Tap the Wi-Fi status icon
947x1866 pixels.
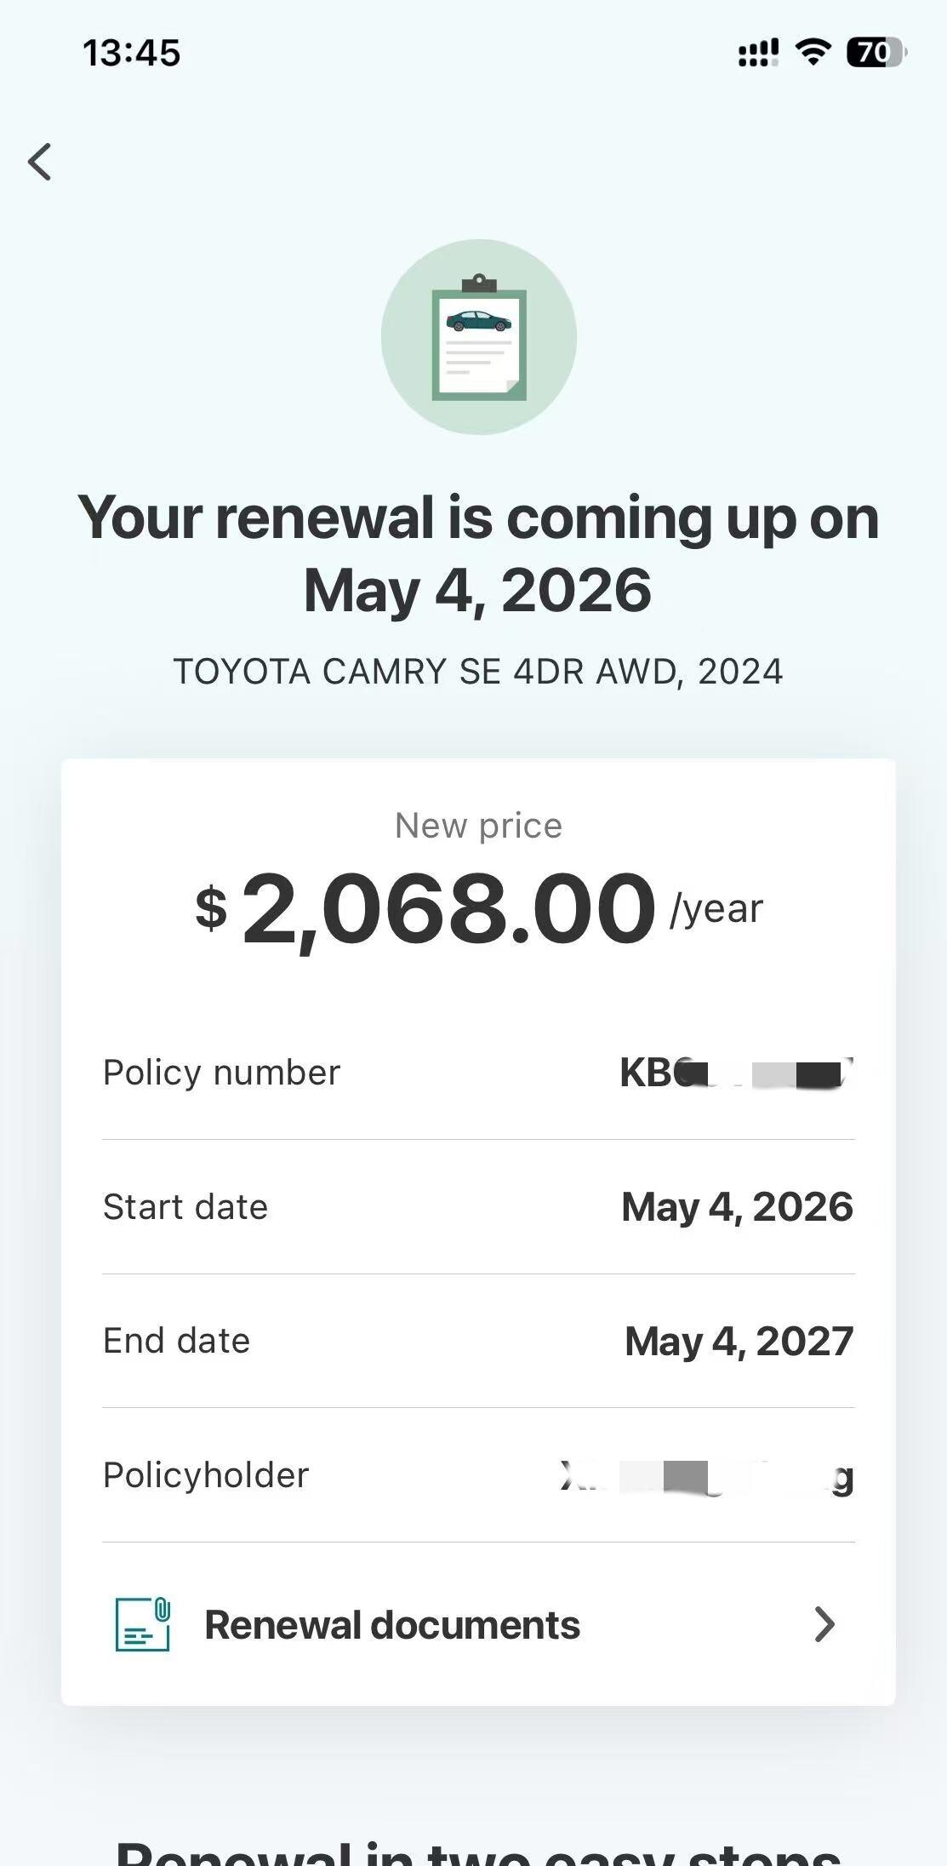coord(813,53)
